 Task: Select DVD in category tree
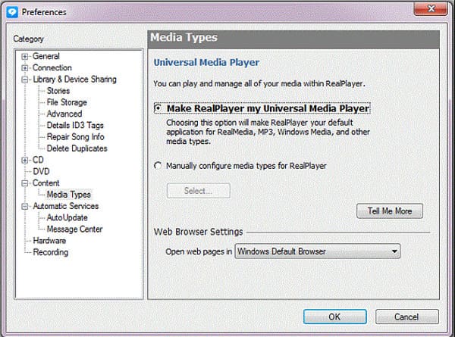(41, 172)
